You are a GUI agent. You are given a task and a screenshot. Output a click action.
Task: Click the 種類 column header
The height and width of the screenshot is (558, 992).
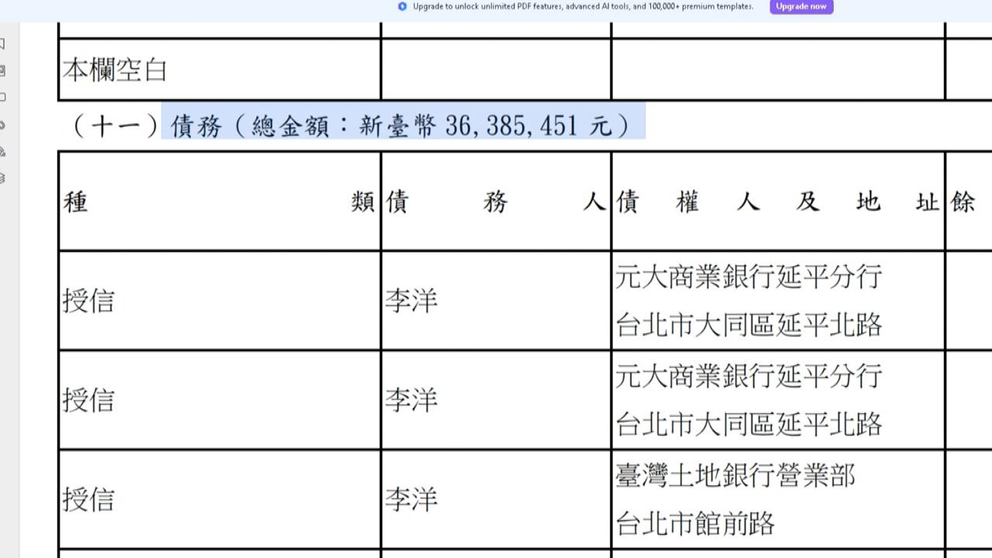[x=219, y=202]
